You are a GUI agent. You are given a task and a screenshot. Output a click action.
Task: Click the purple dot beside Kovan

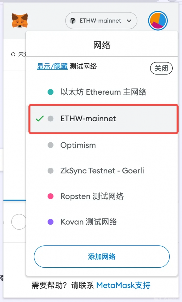[x=51, y=222]
